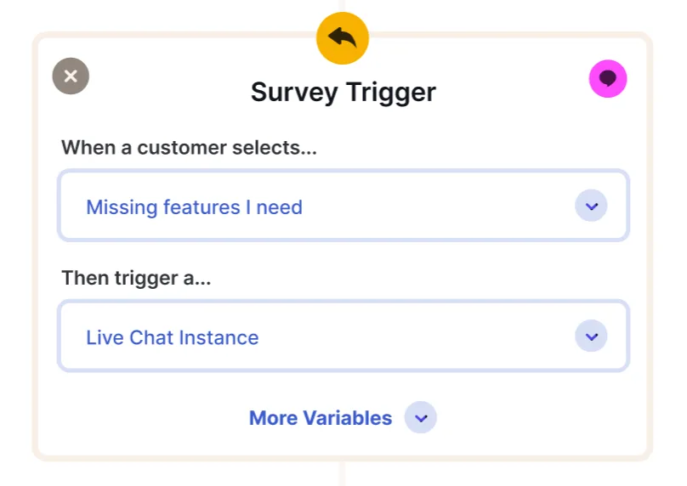This screenshot has width=687, height=486.
Task: Click the Survey Trigger title
Action: (343, 93)
